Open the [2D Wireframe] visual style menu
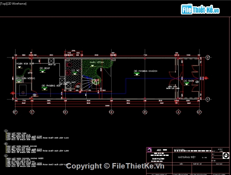The image size is (231, 175). click(x=16, y=4)
